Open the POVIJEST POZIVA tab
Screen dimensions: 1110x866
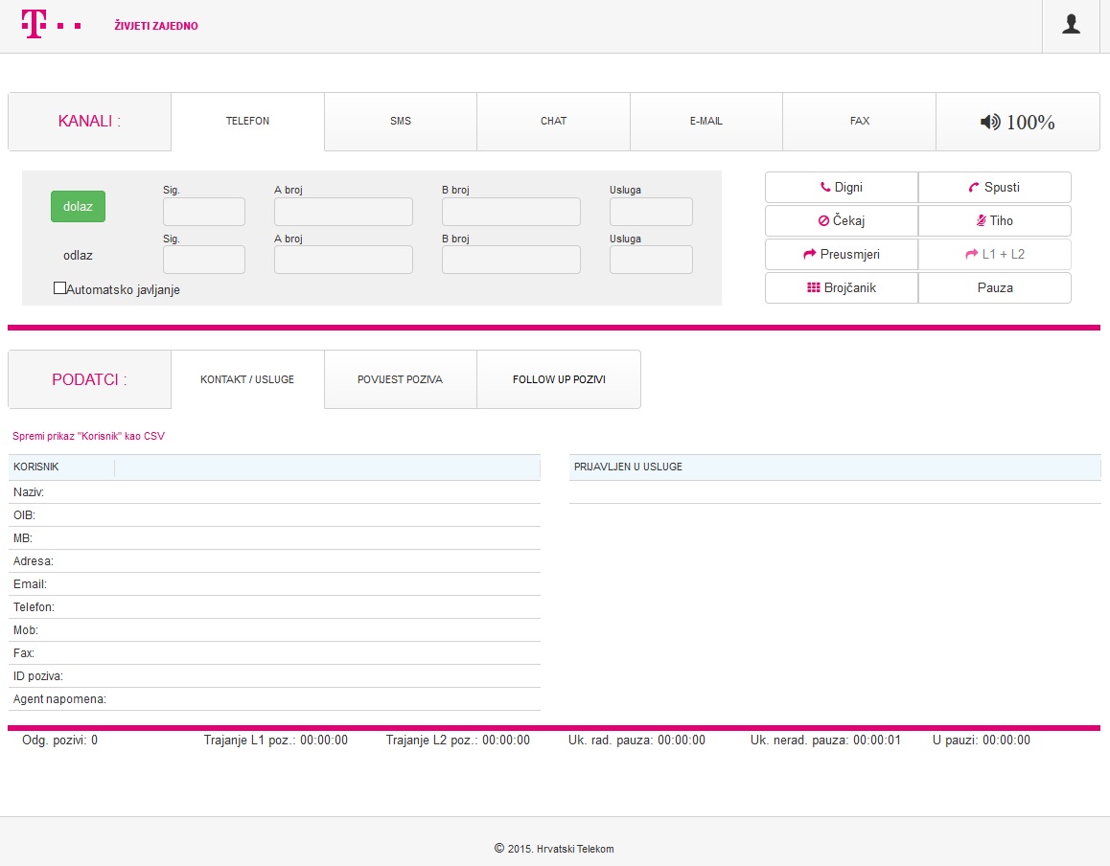coord(400,379)
